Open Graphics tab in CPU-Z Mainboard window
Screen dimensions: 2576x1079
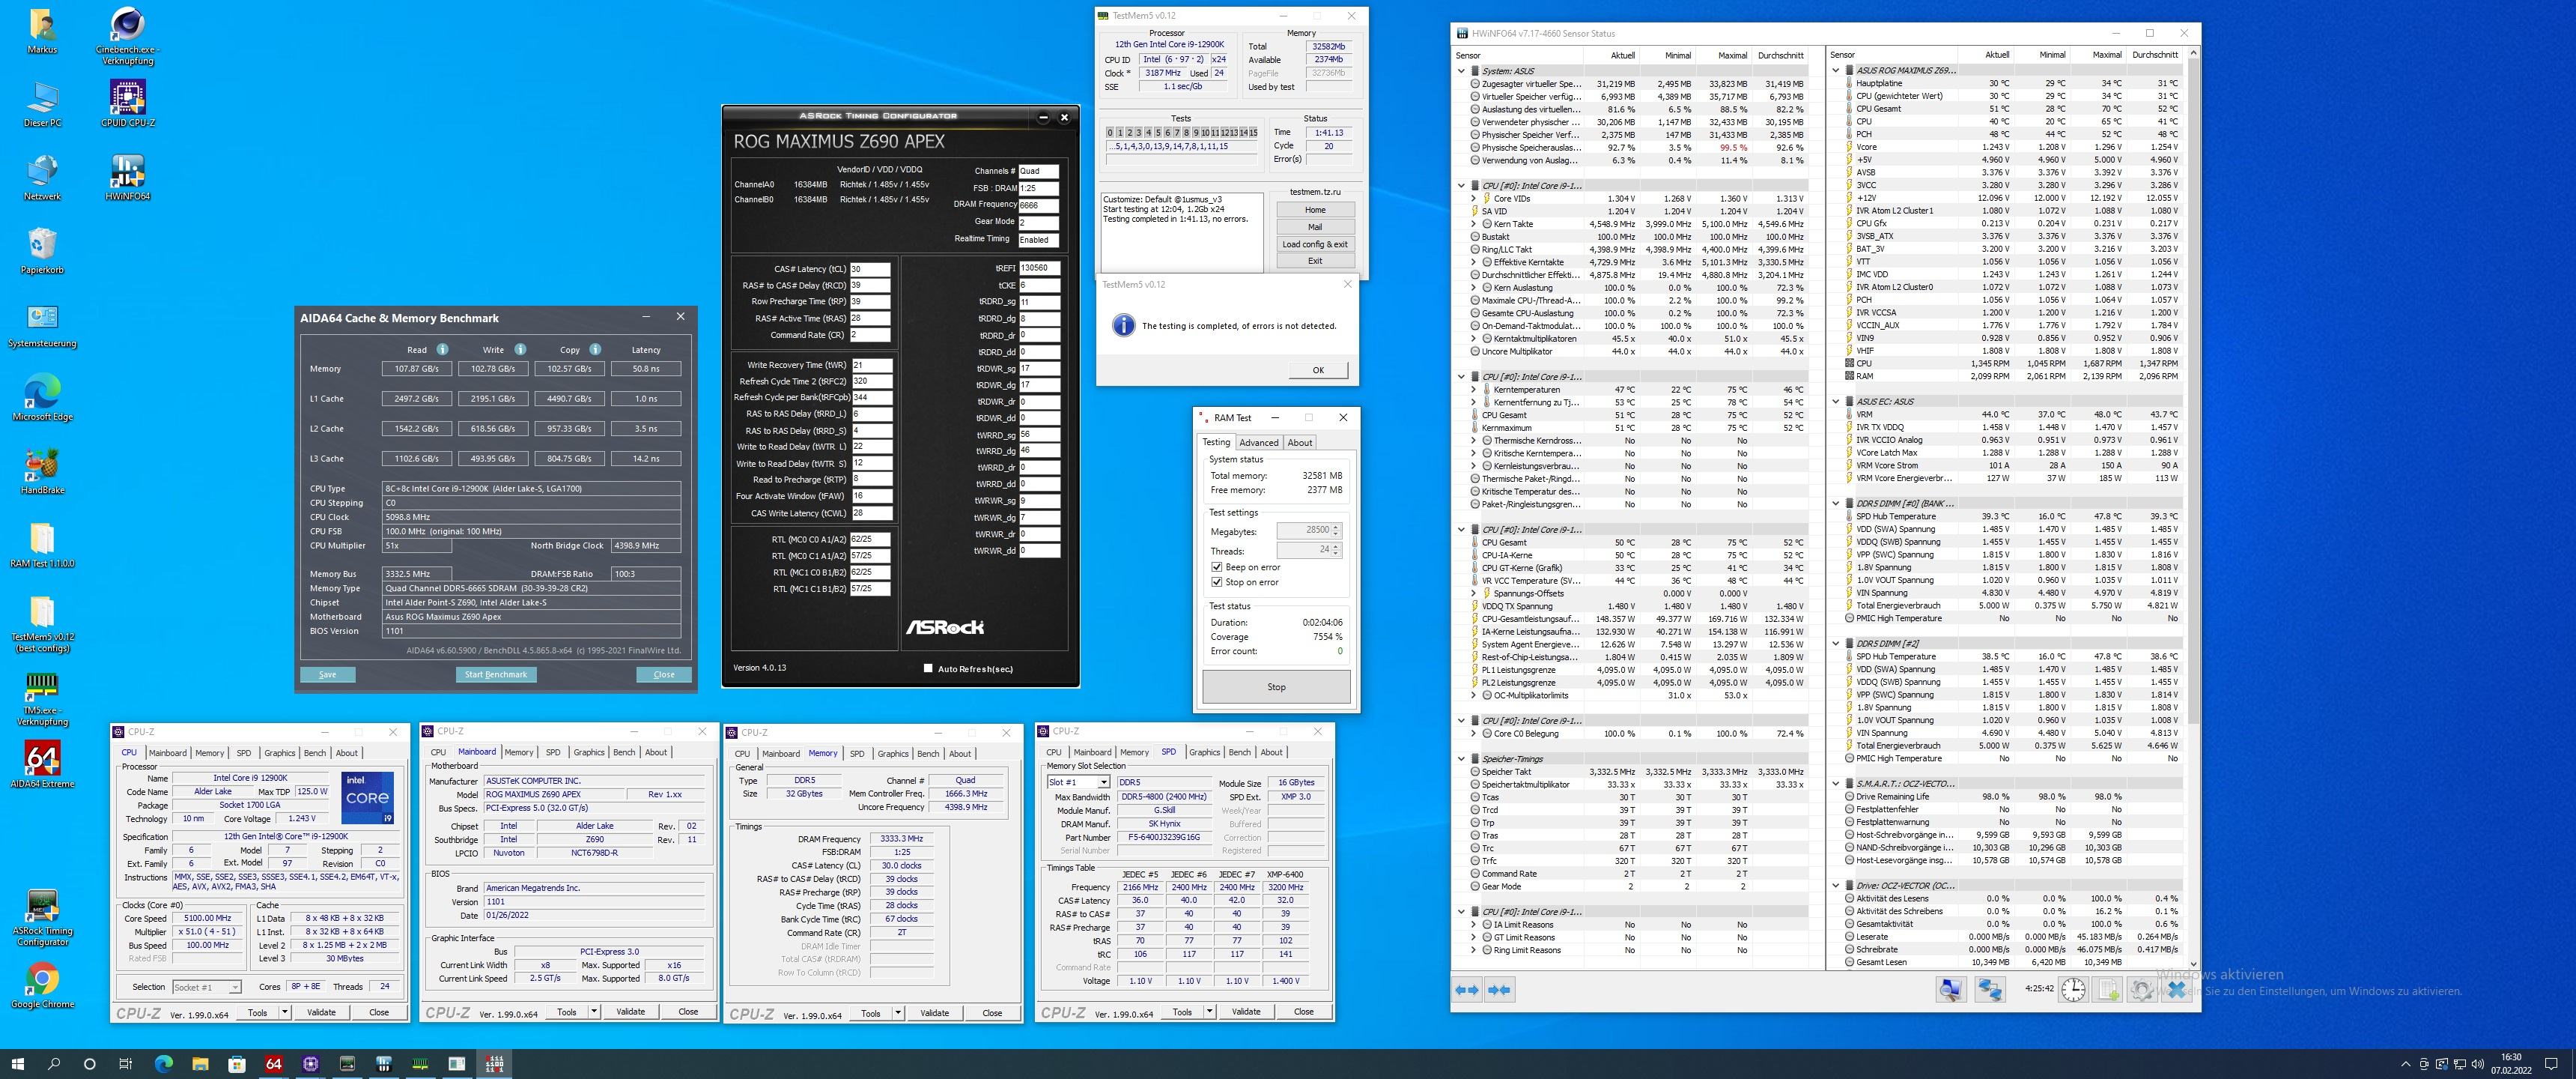(x=589, y=753)
